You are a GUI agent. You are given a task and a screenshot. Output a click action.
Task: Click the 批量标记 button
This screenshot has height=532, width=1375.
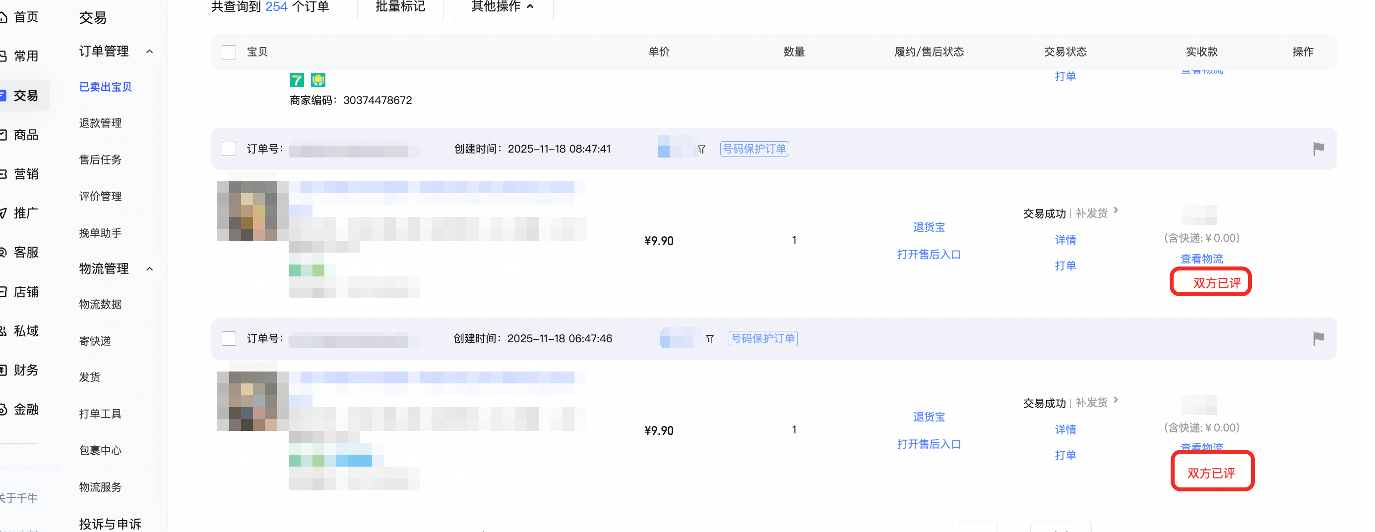(400, 7)
